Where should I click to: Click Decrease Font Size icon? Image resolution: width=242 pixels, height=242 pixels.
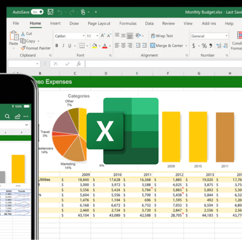(x=109, y=36)
